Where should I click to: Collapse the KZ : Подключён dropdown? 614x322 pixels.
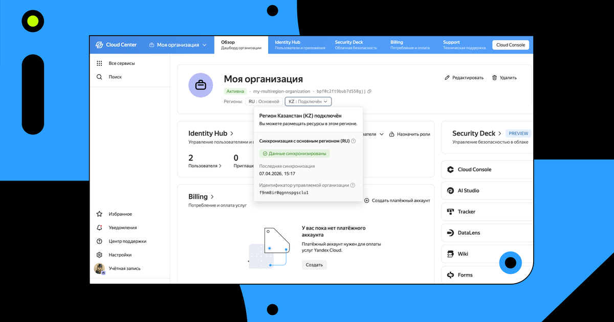pos(308,102)
